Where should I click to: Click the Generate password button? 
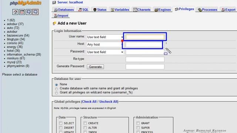[x=96, y=67]
